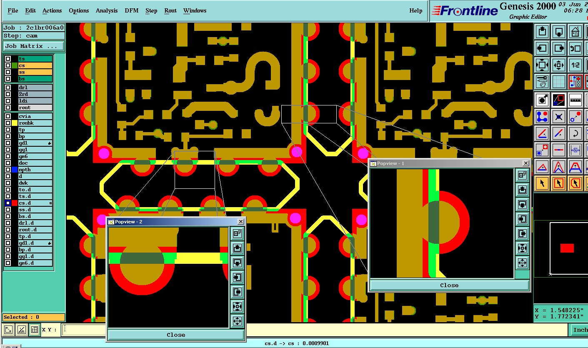Toggle the checkbox for layer roubk

point(8,123)
